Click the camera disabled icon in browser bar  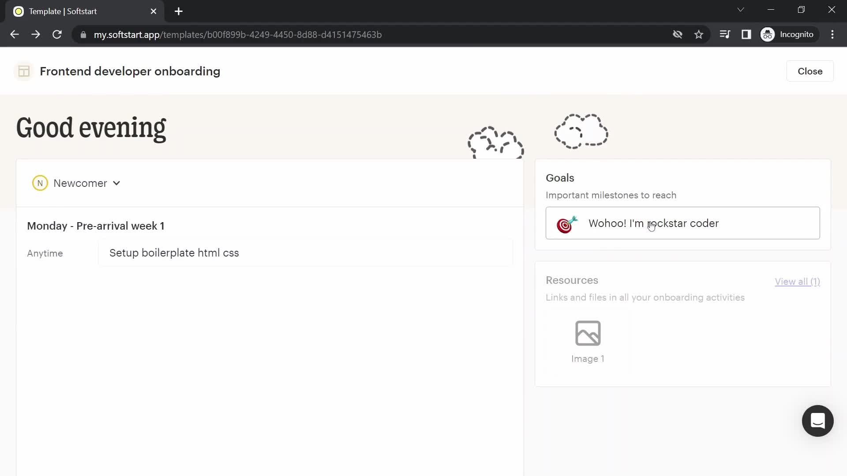pyautogui.click(x=677, y=34)
